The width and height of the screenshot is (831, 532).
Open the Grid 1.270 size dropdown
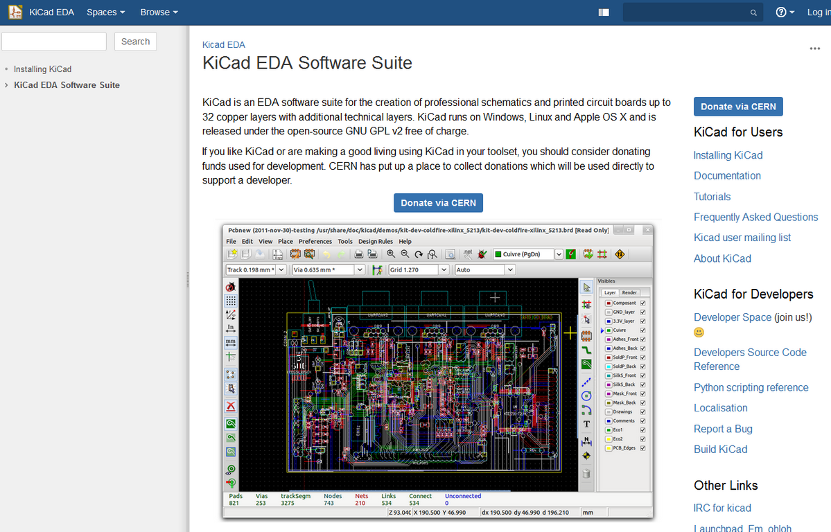tap(443, 270)
